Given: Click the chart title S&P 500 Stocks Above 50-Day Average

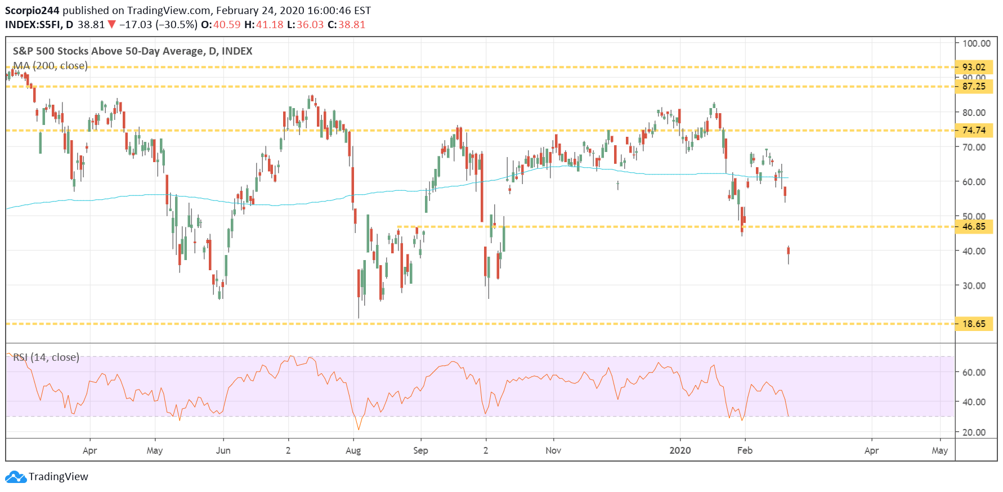Looking at the screenshot, I should [x=133, y=51].
